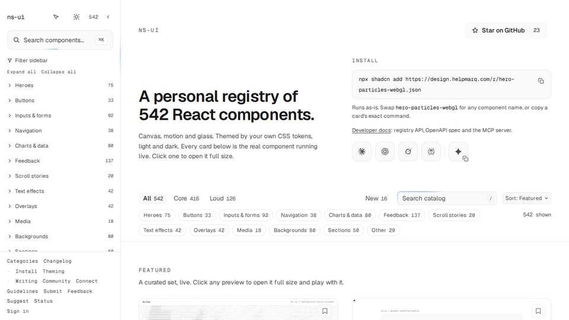Image resolution: width=569 pixels, height=320 pixels.
Task: Expand Inputs & forms in sidebar
Action: tap(60, 116)
